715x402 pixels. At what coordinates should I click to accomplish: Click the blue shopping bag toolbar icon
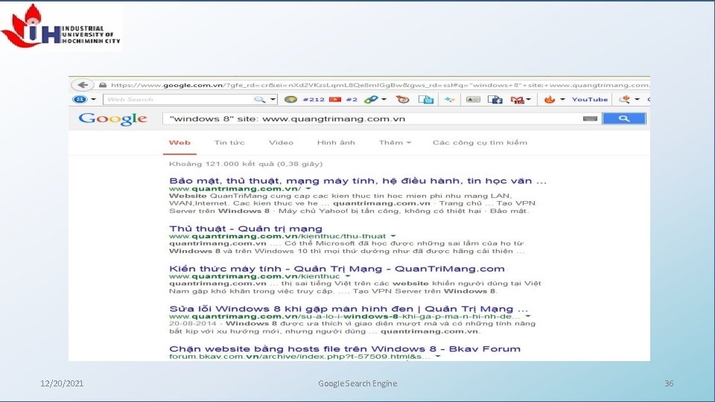[x=426, y=99]
